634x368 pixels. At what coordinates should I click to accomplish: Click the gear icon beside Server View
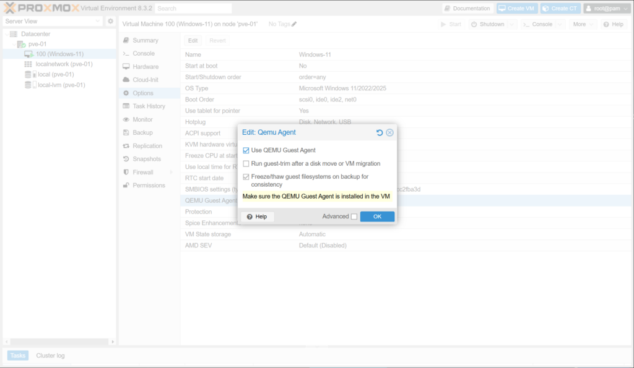(x=110, y=21)
